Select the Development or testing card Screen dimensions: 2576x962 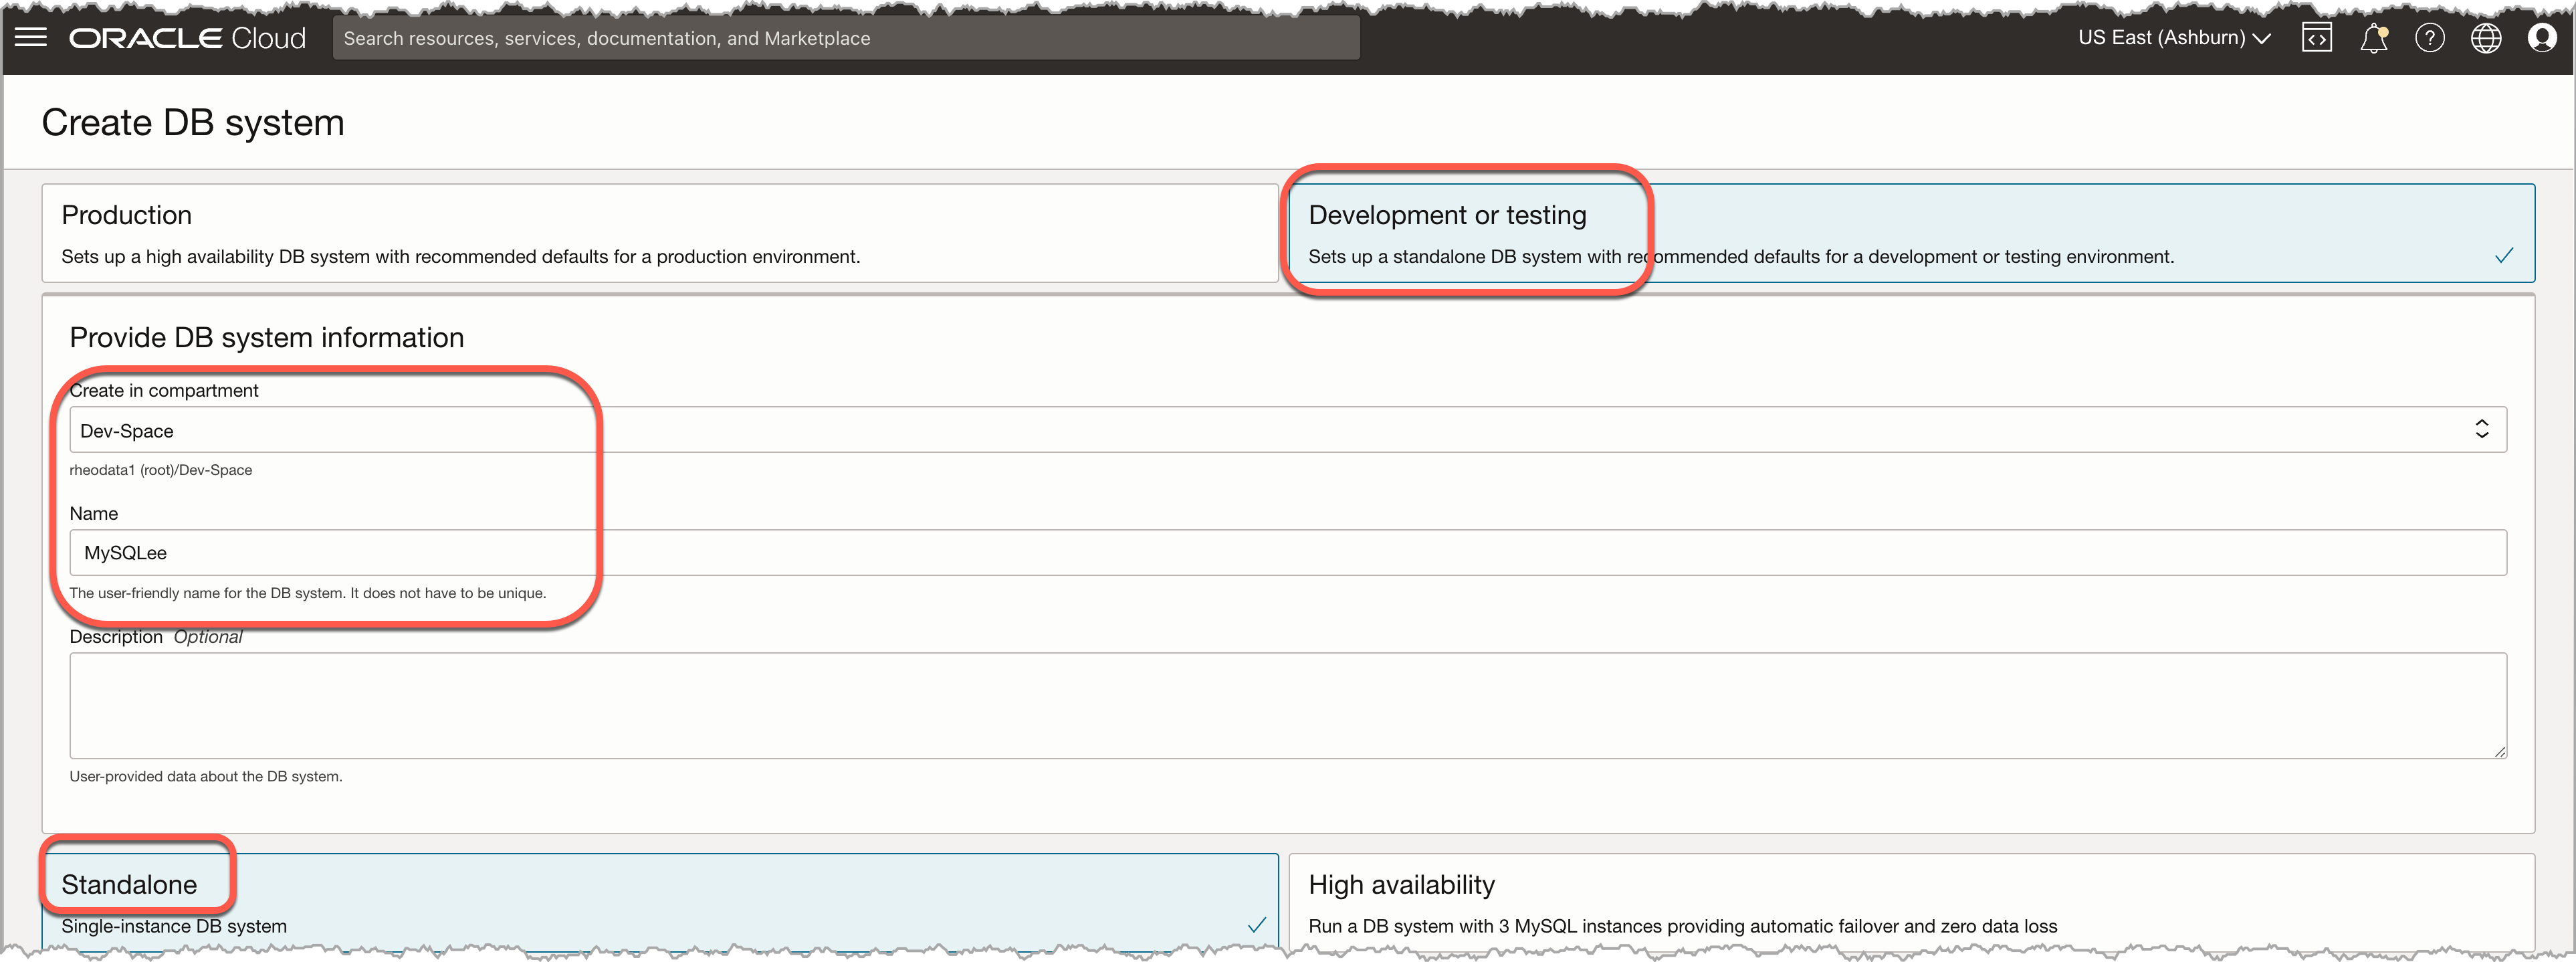coord(1911,233)
